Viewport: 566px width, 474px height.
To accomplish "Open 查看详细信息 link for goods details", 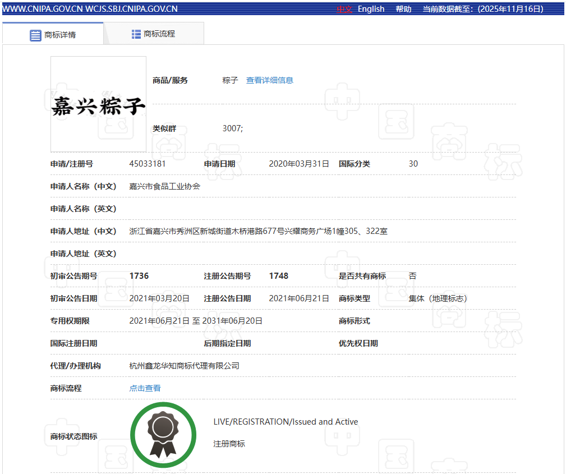I will tap(269, 80).
